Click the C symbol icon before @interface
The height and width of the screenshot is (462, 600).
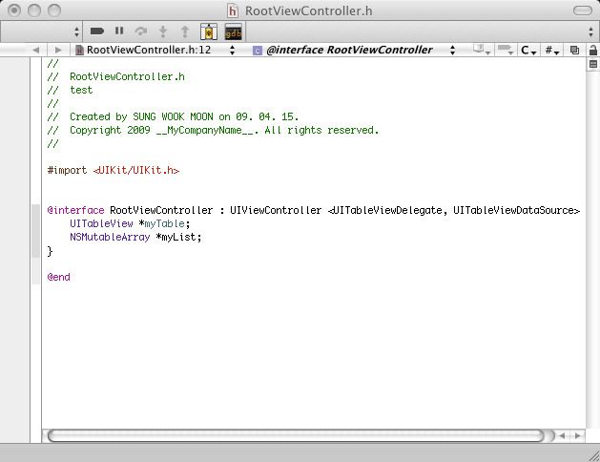click(x=258, y=51)
